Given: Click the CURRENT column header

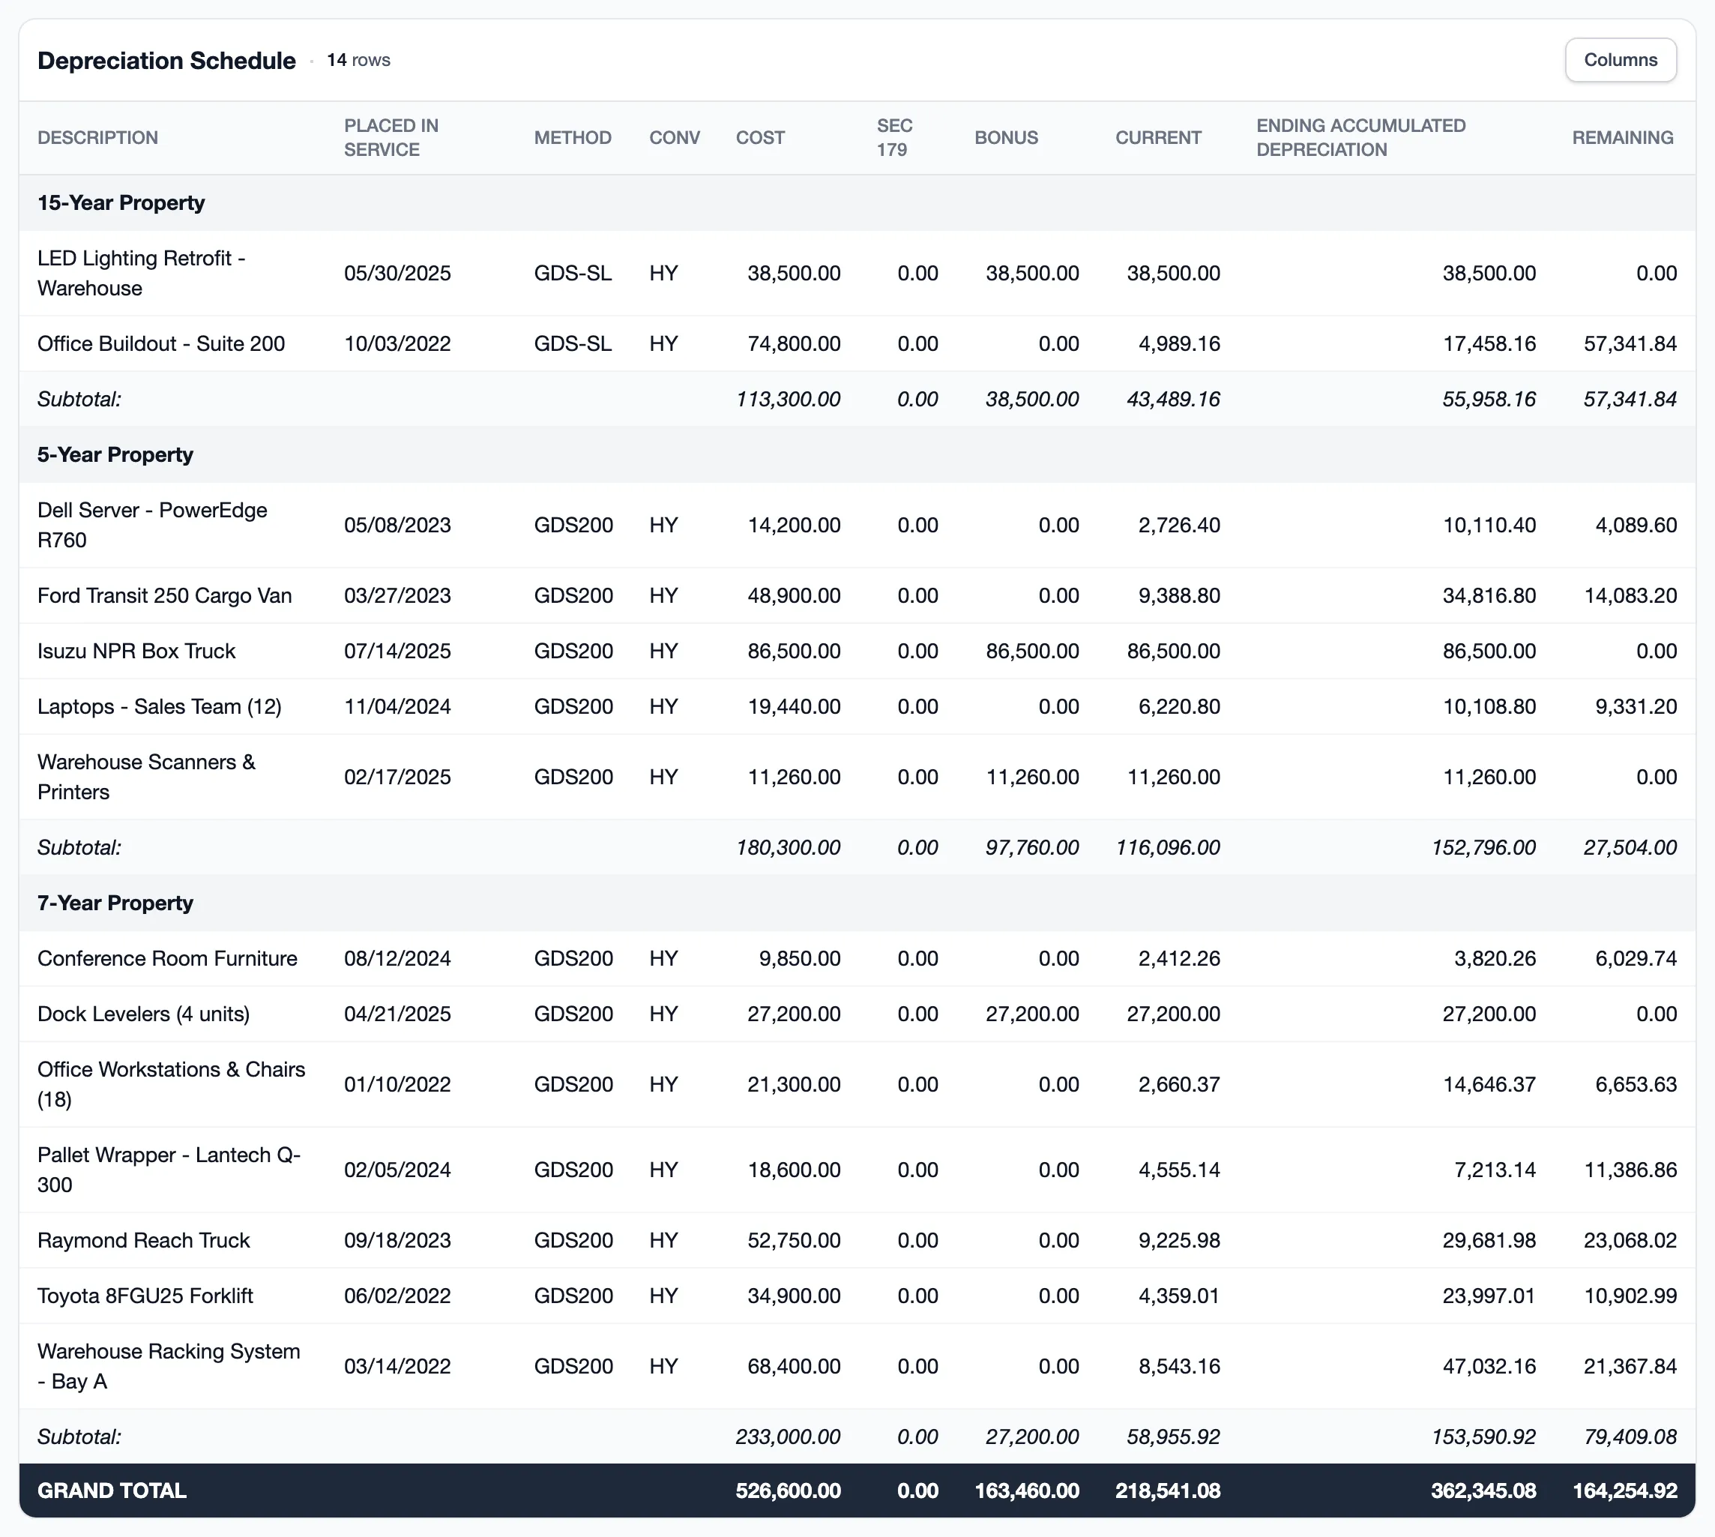Looking at the screenshot, I should coord(1157,138).
